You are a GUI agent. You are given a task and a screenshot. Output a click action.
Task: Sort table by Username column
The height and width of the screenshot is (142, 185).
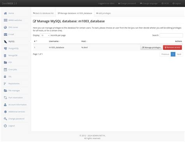pos(54,41)
